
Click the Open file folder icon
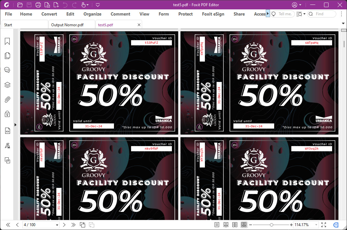[20, 5]
